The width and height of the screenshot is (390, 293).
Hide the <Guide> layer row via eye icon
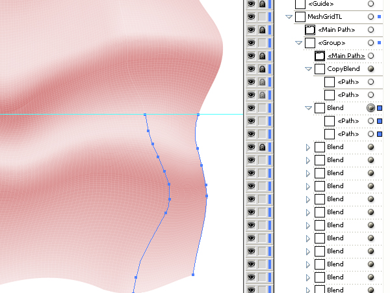[x=251, y=4]
